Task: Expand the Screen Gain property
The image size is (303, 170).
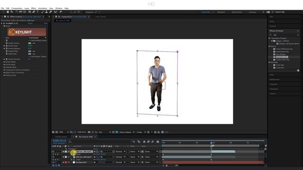Action: pos(4,46)
